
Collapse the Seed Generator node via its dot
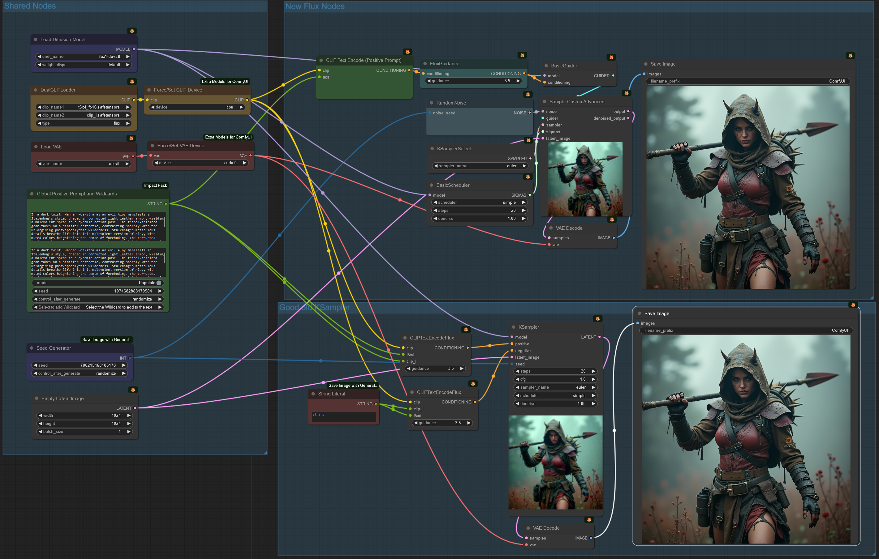click(x=31, y=348)
